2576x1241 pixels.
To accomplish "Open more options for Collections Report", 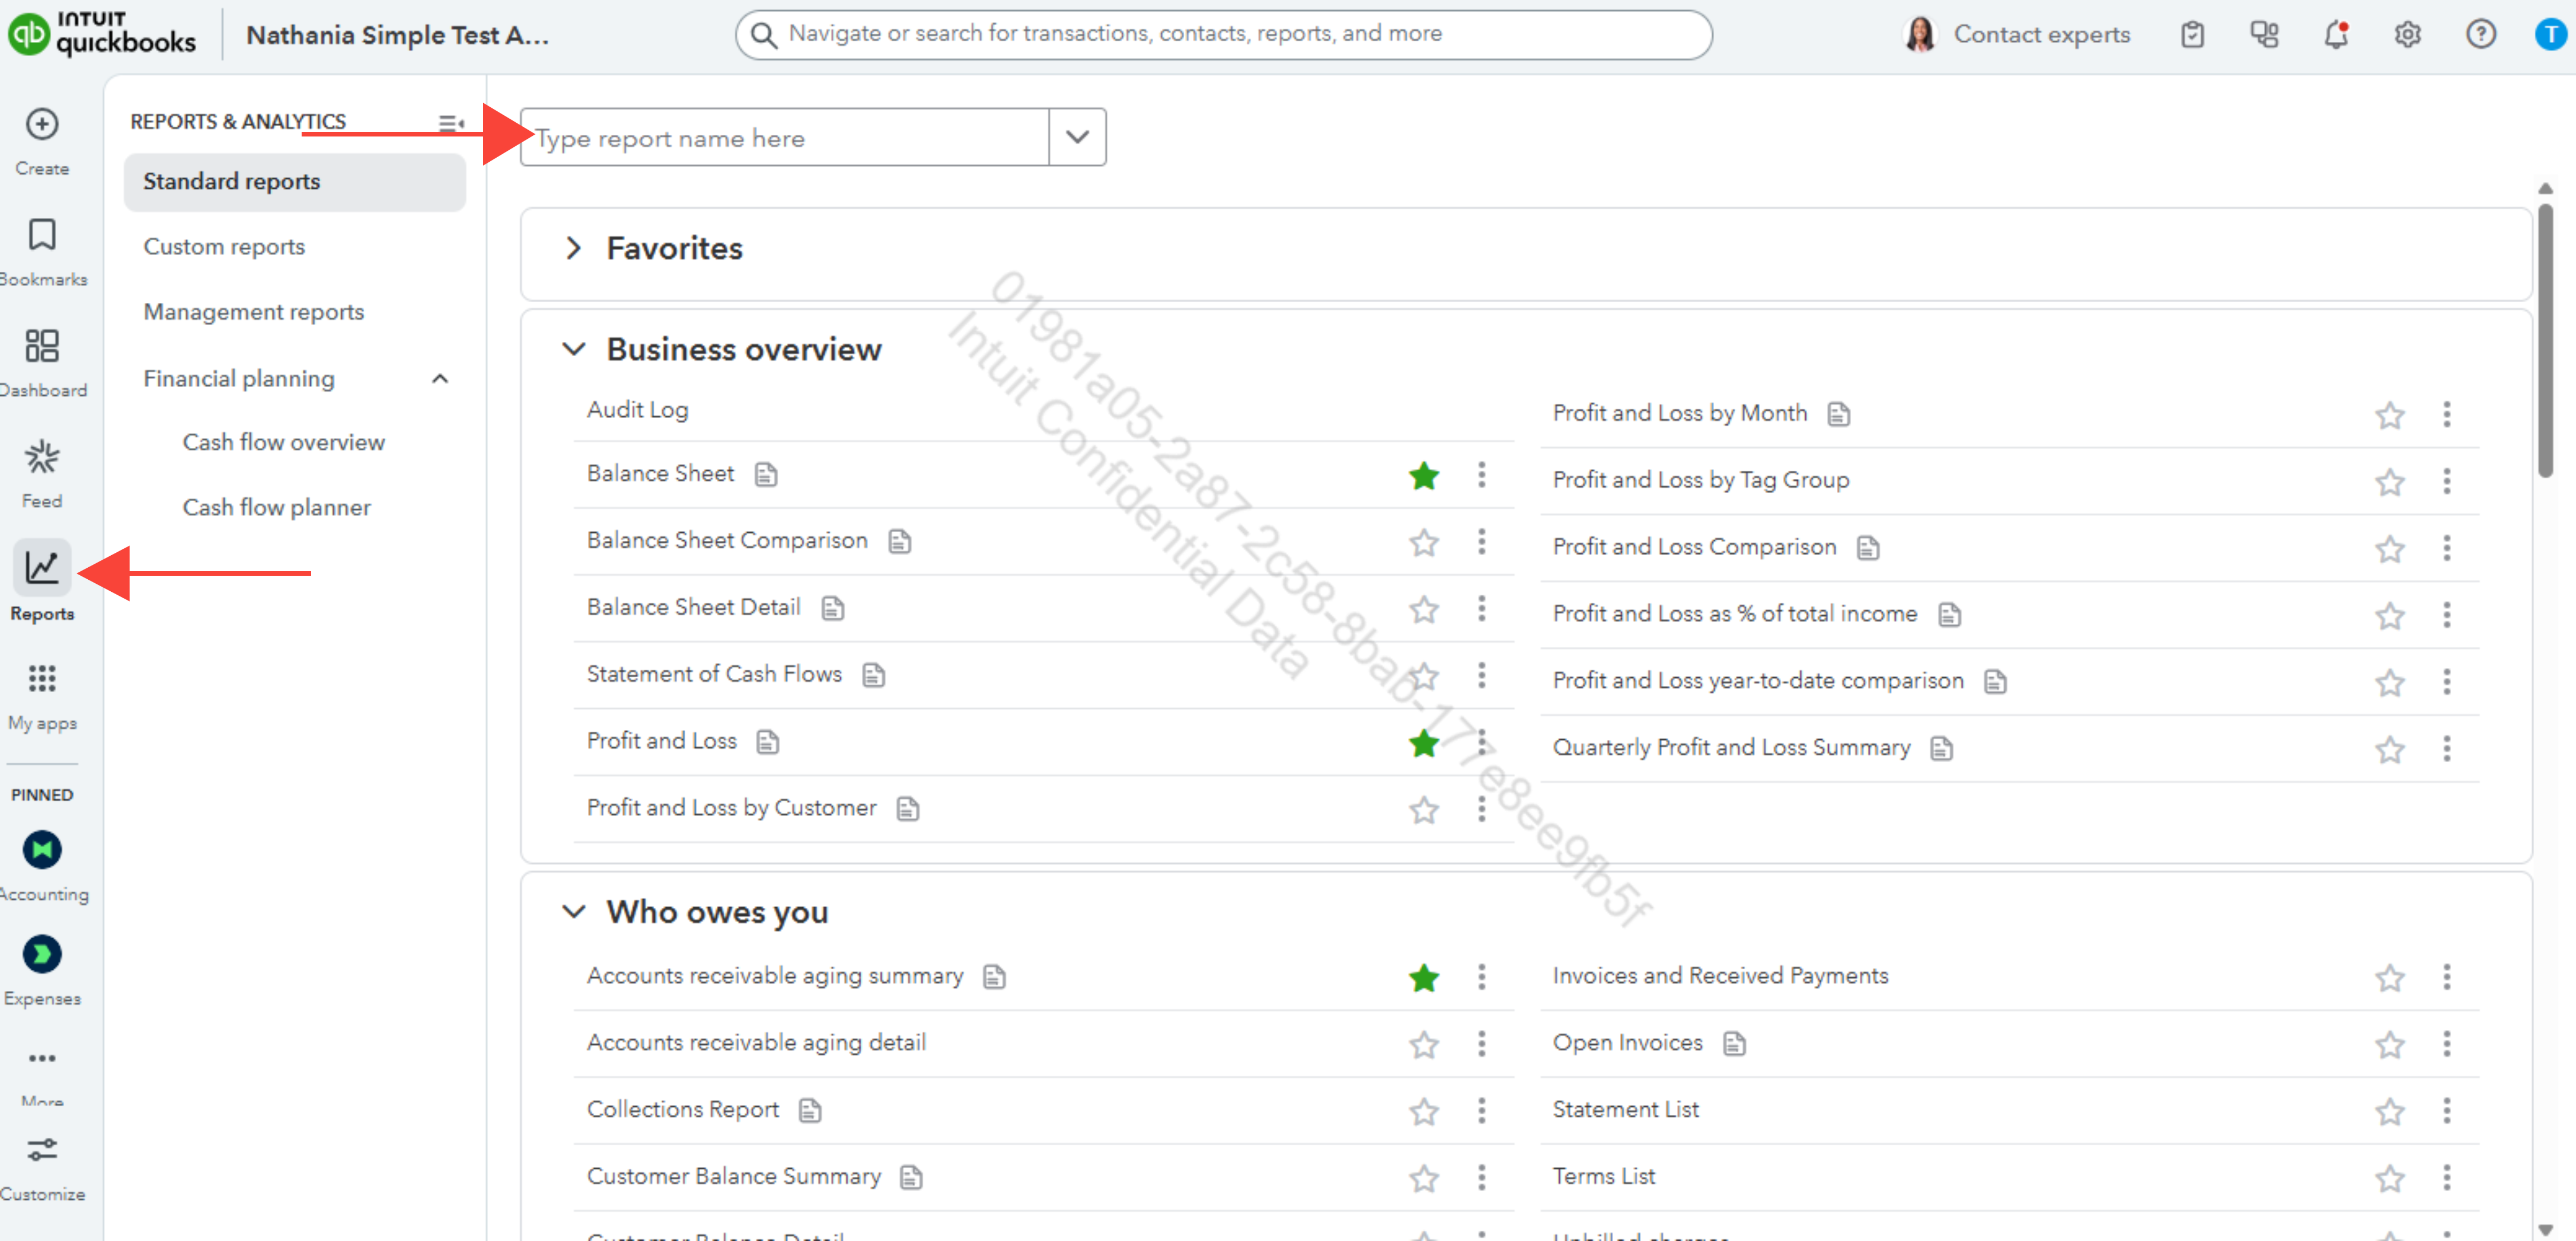I will 1482,1111.
